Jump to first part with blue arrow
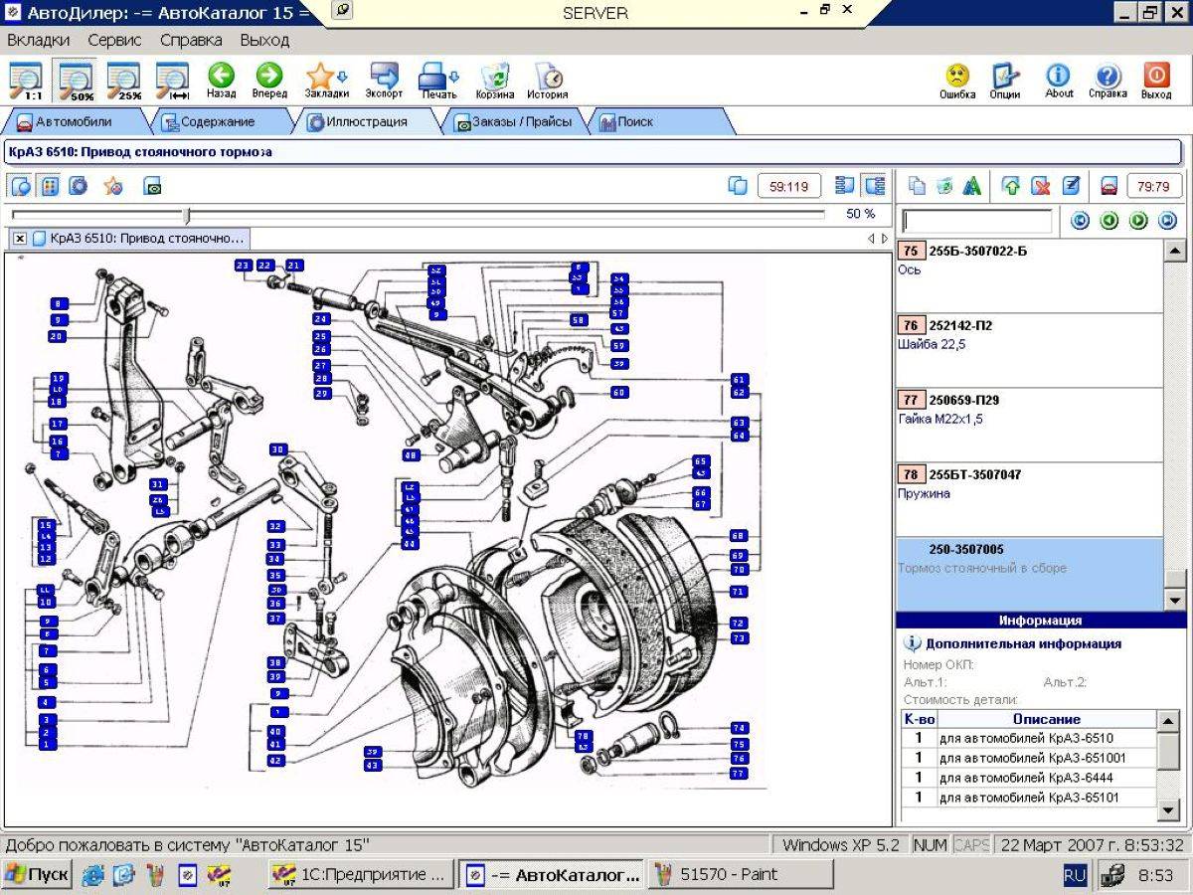Image resolution: width=1193 pixels, height=895 pixels. tap(1080, 221)
